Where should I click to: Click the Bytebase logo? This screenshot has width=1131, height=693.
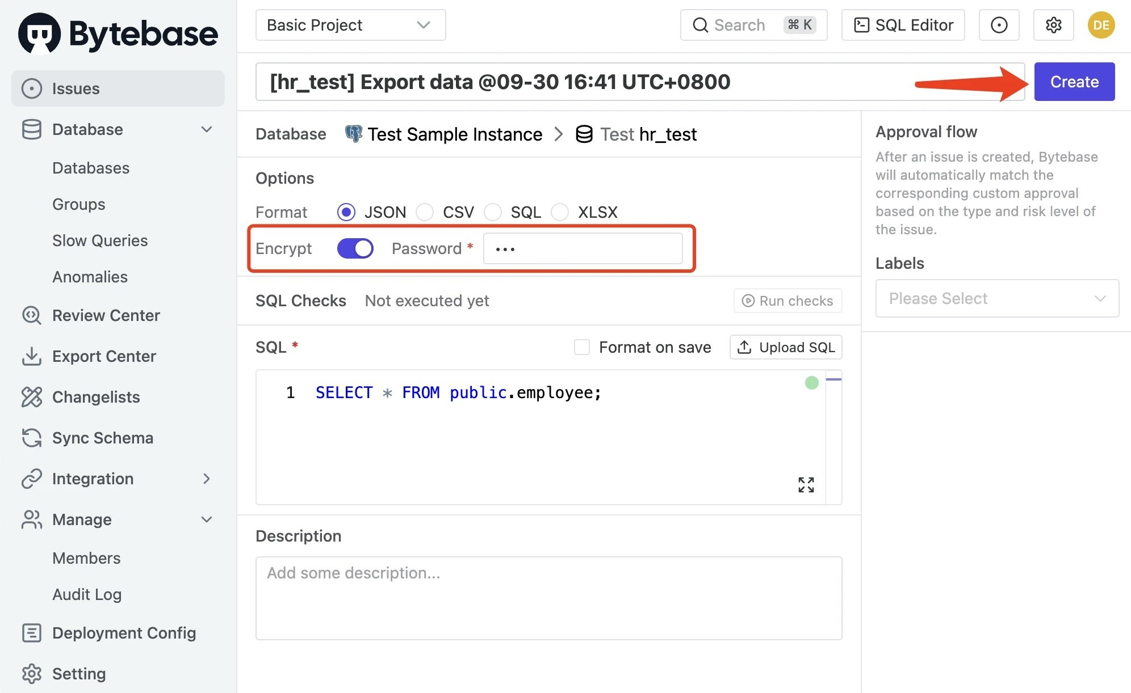pos(118,33)
